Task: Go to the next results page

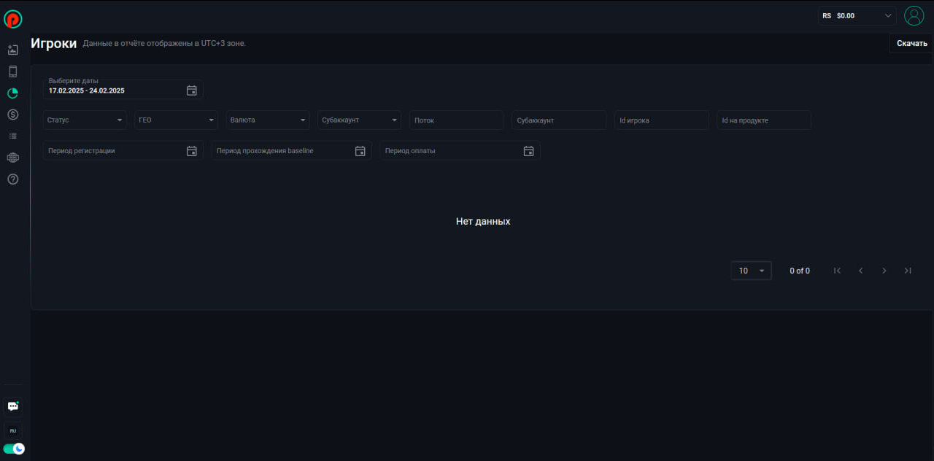Action: 884,271
